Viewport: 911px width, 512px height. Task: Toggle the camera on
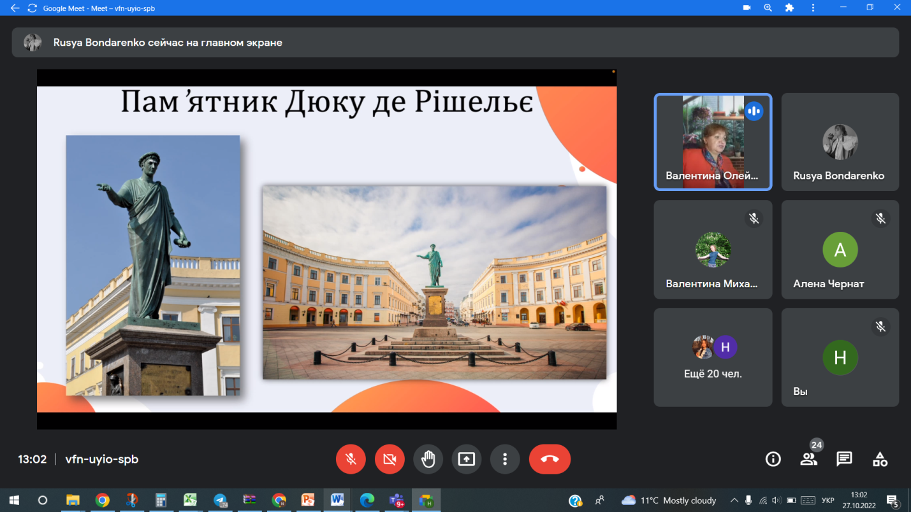[390, 459]
